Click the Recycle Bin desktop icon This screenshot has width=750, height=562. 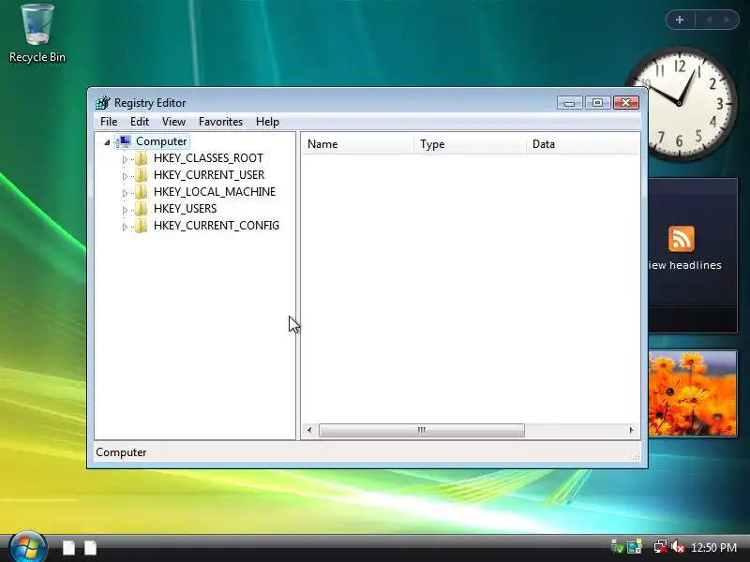37,34
